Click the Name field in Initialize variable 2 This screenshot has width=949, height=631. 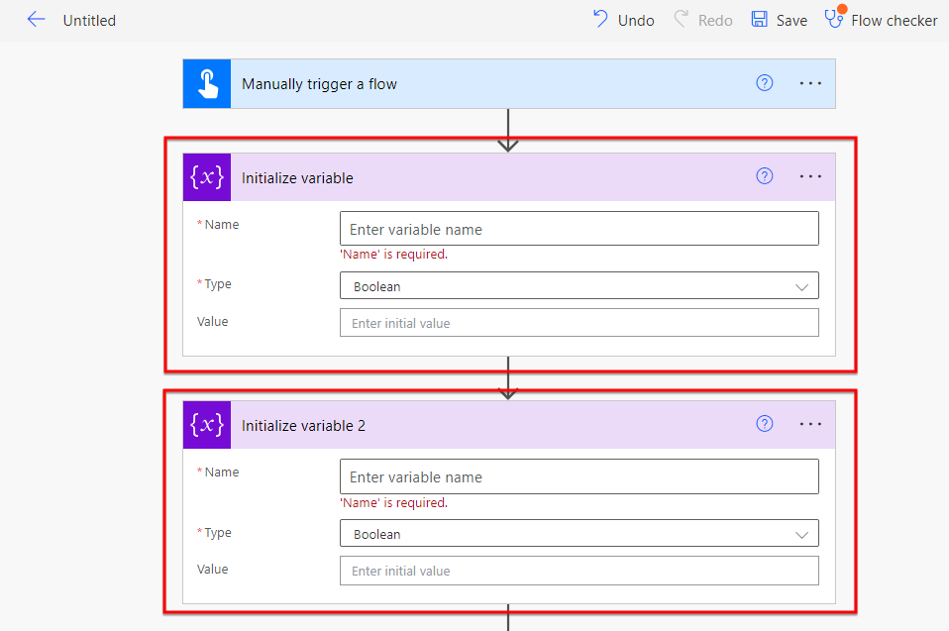579,476
